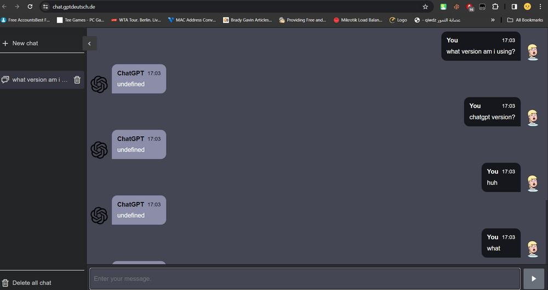Open the cookie extension icon
The height and width of the screenshot is (290, 548).
456,7
